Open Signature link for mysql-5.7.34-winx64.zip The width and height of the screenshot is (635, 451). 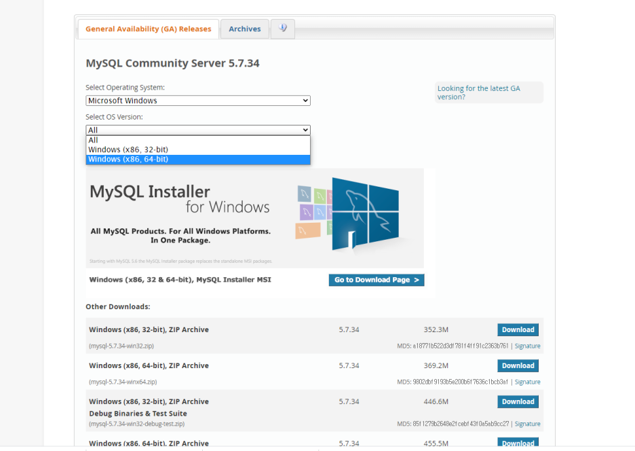527,382
